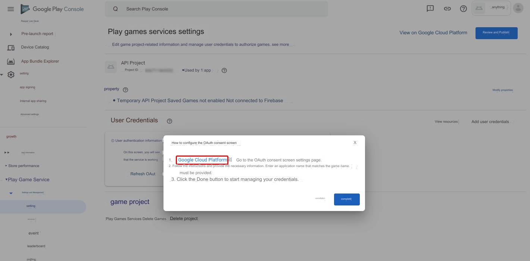Screen dimensions: 530x261
Task: Click the cancellation button in the dialog
Action: (320, 199)
